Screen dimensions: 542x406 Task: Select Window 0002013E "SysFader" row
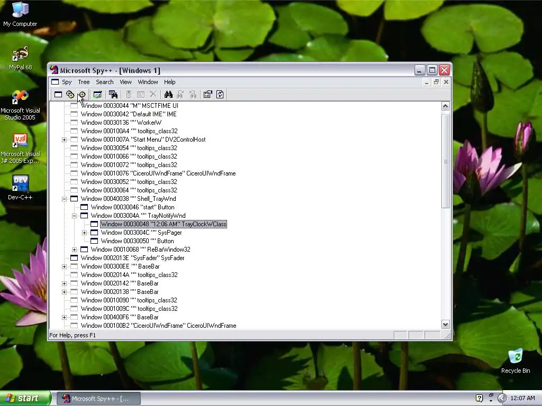tap(132, 258)
